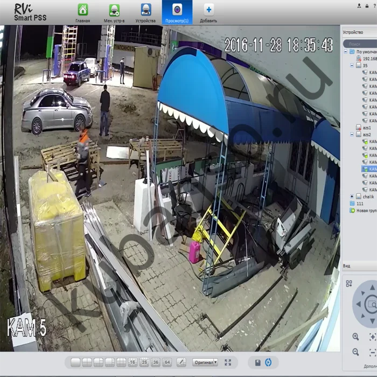Toggle full screen view

tap(228, 362)
